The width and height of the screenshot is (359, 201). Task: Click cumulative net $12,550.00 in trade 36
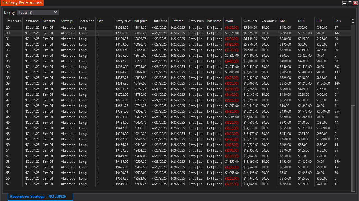click(250, 67)
